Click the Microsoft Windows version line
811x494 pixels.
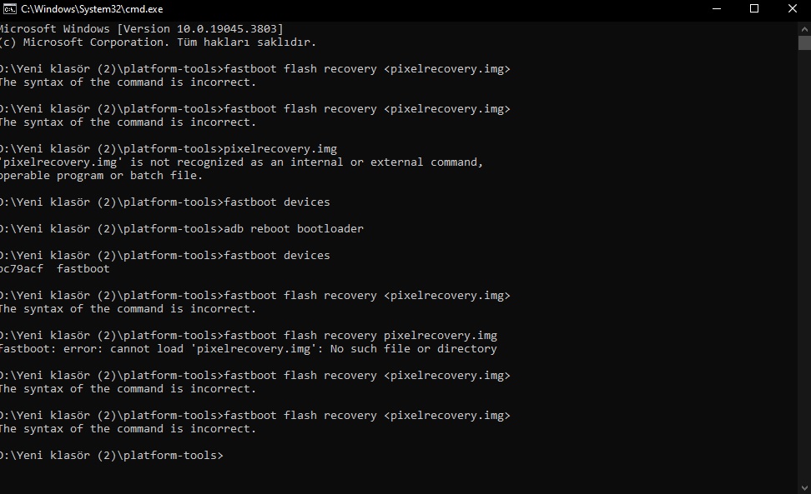coord(142,29)
